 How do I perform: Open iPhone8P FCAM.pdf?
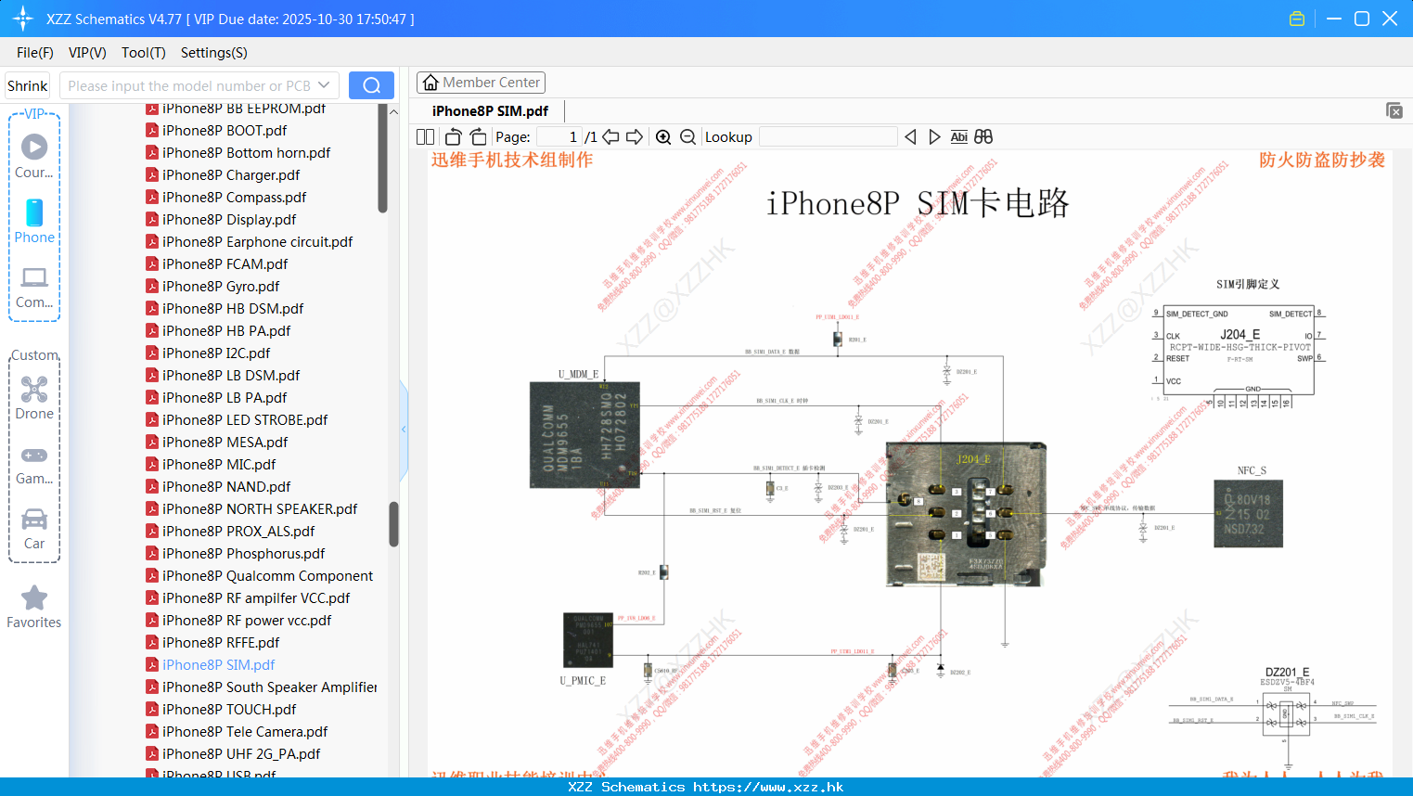[x=225, y=264]
